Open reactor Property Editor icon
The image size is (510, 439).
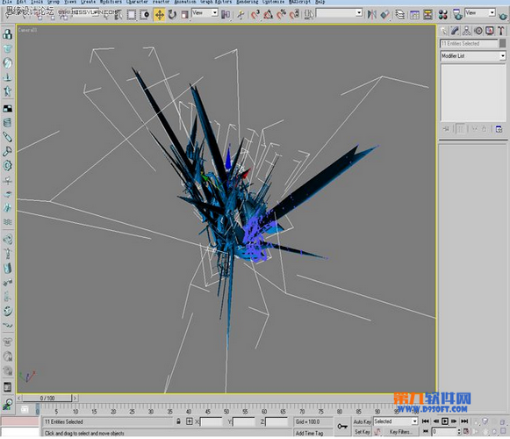click(x=8, y=387)
